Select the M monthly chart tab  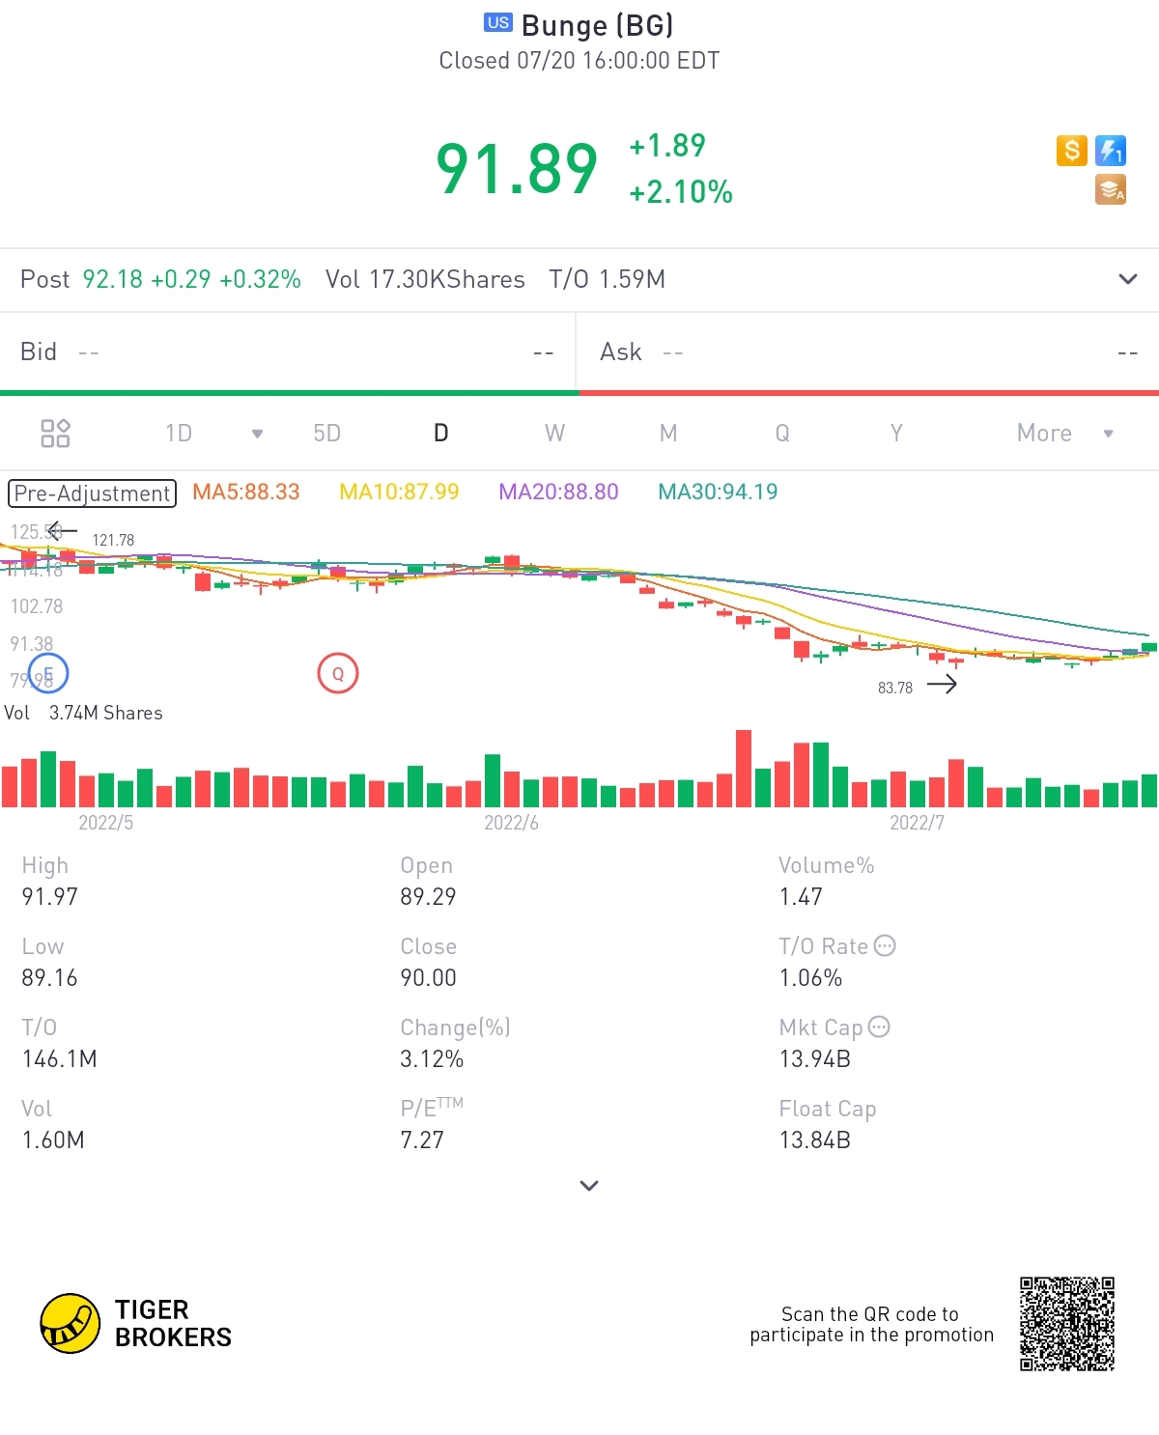click(x=668, y=433)
